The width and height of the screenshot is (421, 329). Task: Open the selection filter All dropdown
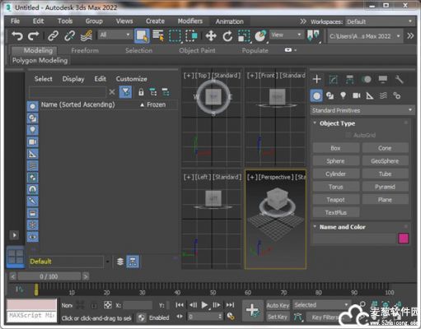tap(115, 35)
